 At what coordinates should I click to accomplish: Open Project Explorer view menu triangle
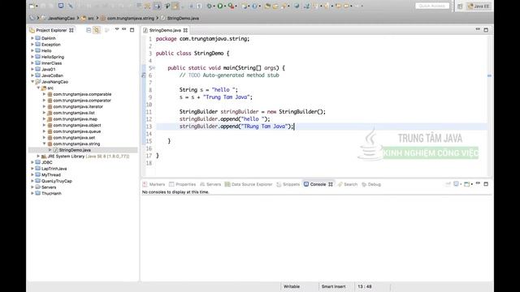[117, 29]
